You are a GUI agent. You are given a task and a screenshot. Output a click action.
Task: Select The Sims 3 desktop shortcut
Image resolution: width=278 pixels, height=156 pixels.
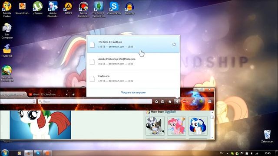pos(99,9)
